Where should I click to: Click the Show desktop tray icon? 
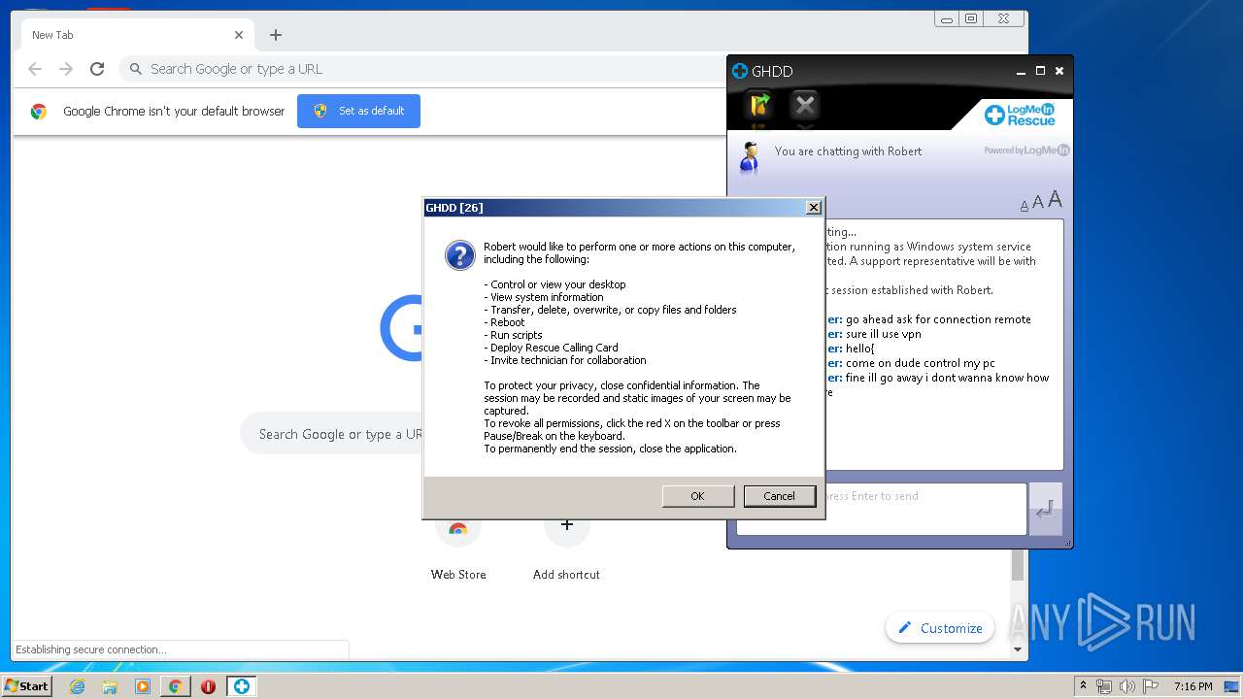tap(1231, 686)
